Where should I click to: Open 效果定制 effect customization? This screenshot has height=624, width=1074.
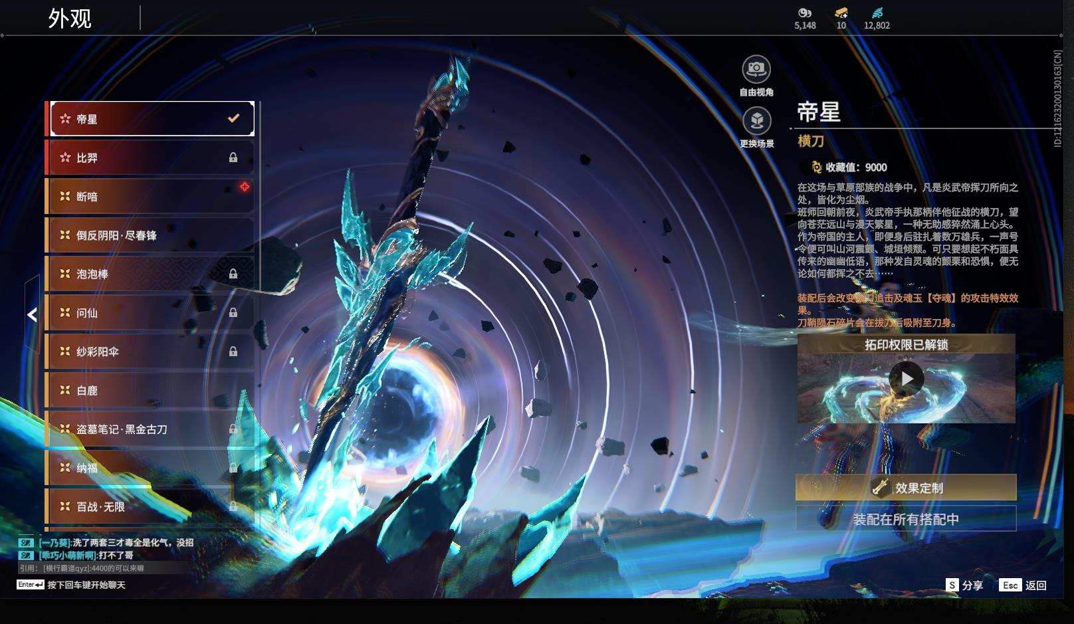(x=906, y=487)
